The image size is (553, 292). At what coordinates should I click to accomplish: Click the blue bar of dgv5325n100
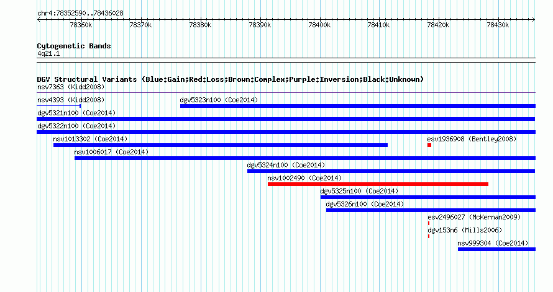click(x=428, y=197)
